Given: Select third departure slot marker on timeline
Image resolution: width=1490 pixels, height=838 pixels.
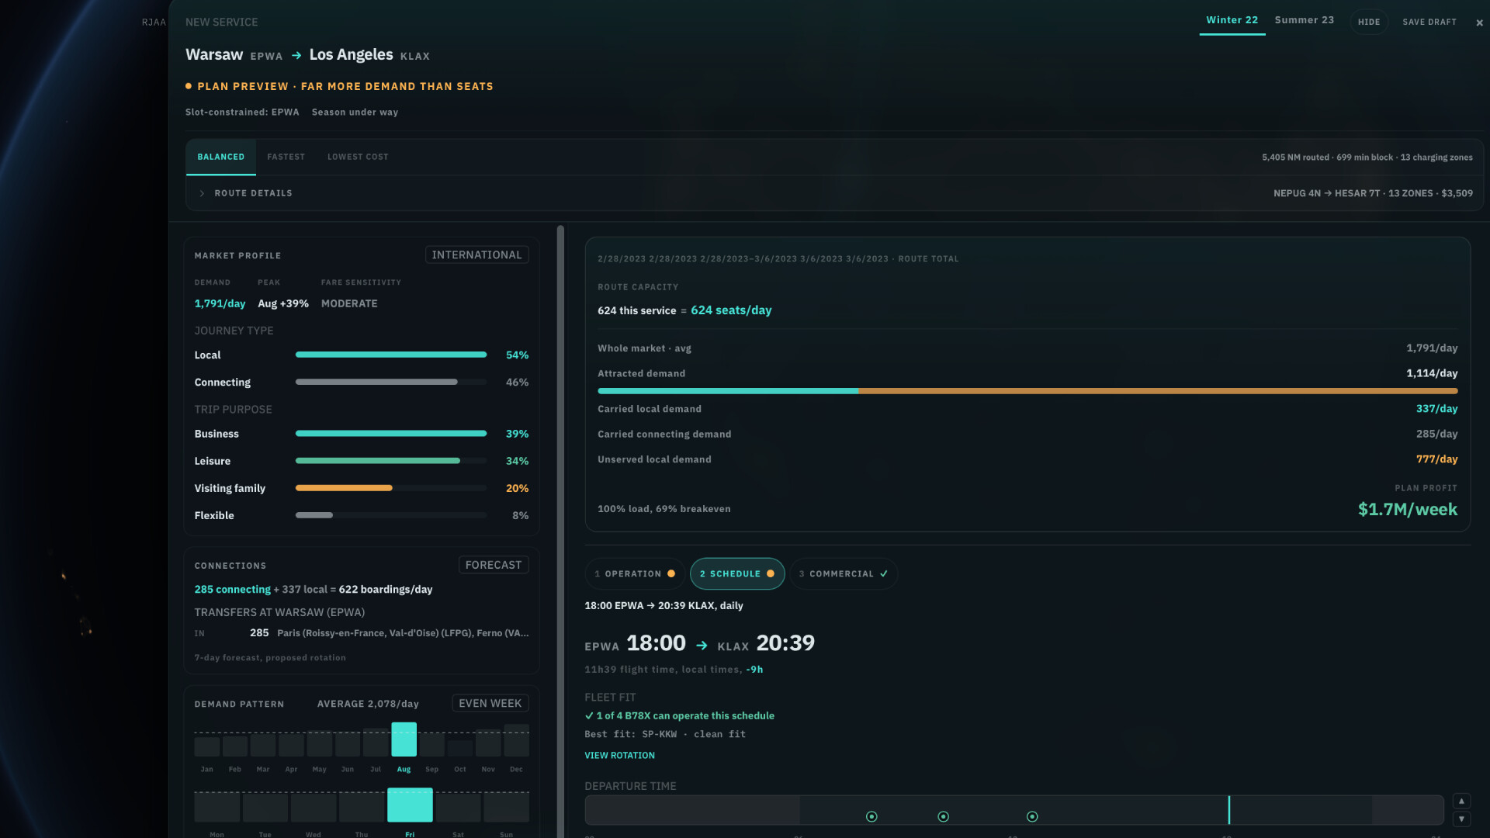Looking at the screenshot, I should (x=1032, y=816).
